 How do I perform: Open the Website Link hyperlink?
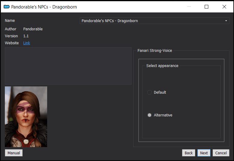(x=27, y=43)
